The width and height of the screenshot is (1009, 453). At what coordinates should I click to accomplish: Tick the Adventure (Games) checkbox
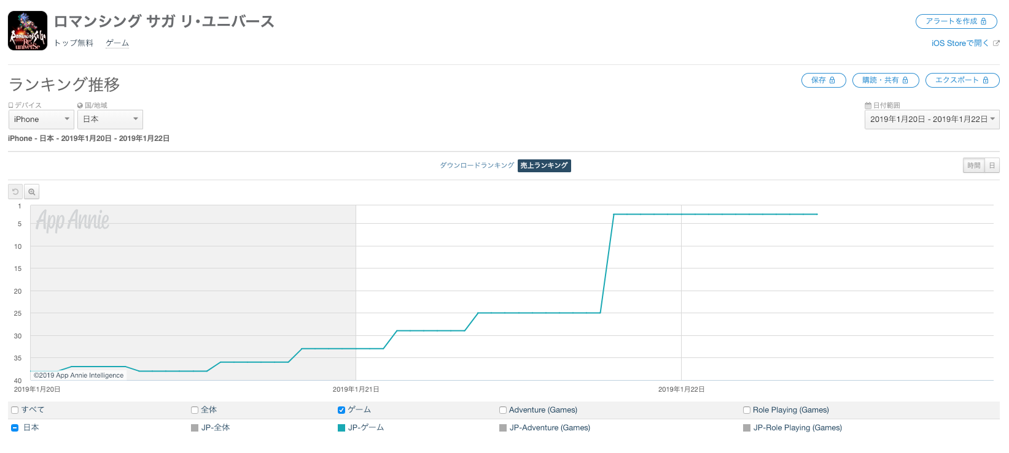(503, 410)
